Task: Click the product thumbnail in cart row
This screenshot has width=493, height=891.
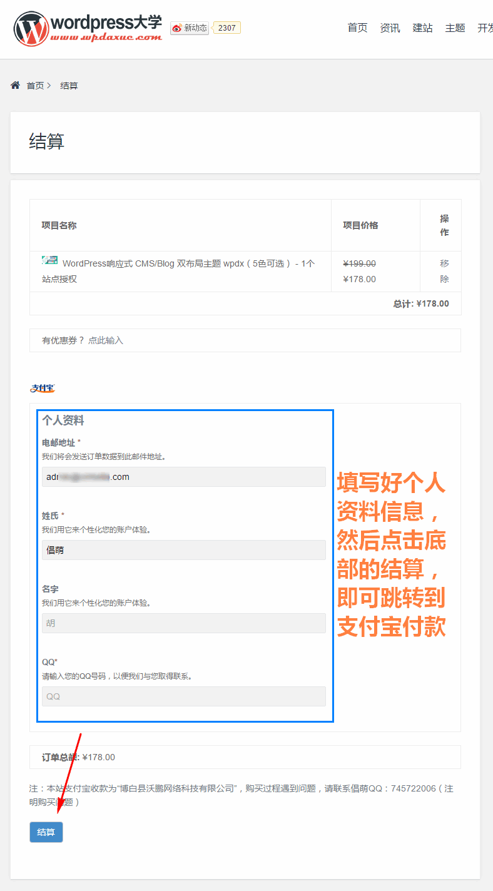Action: tap(50, 260)
